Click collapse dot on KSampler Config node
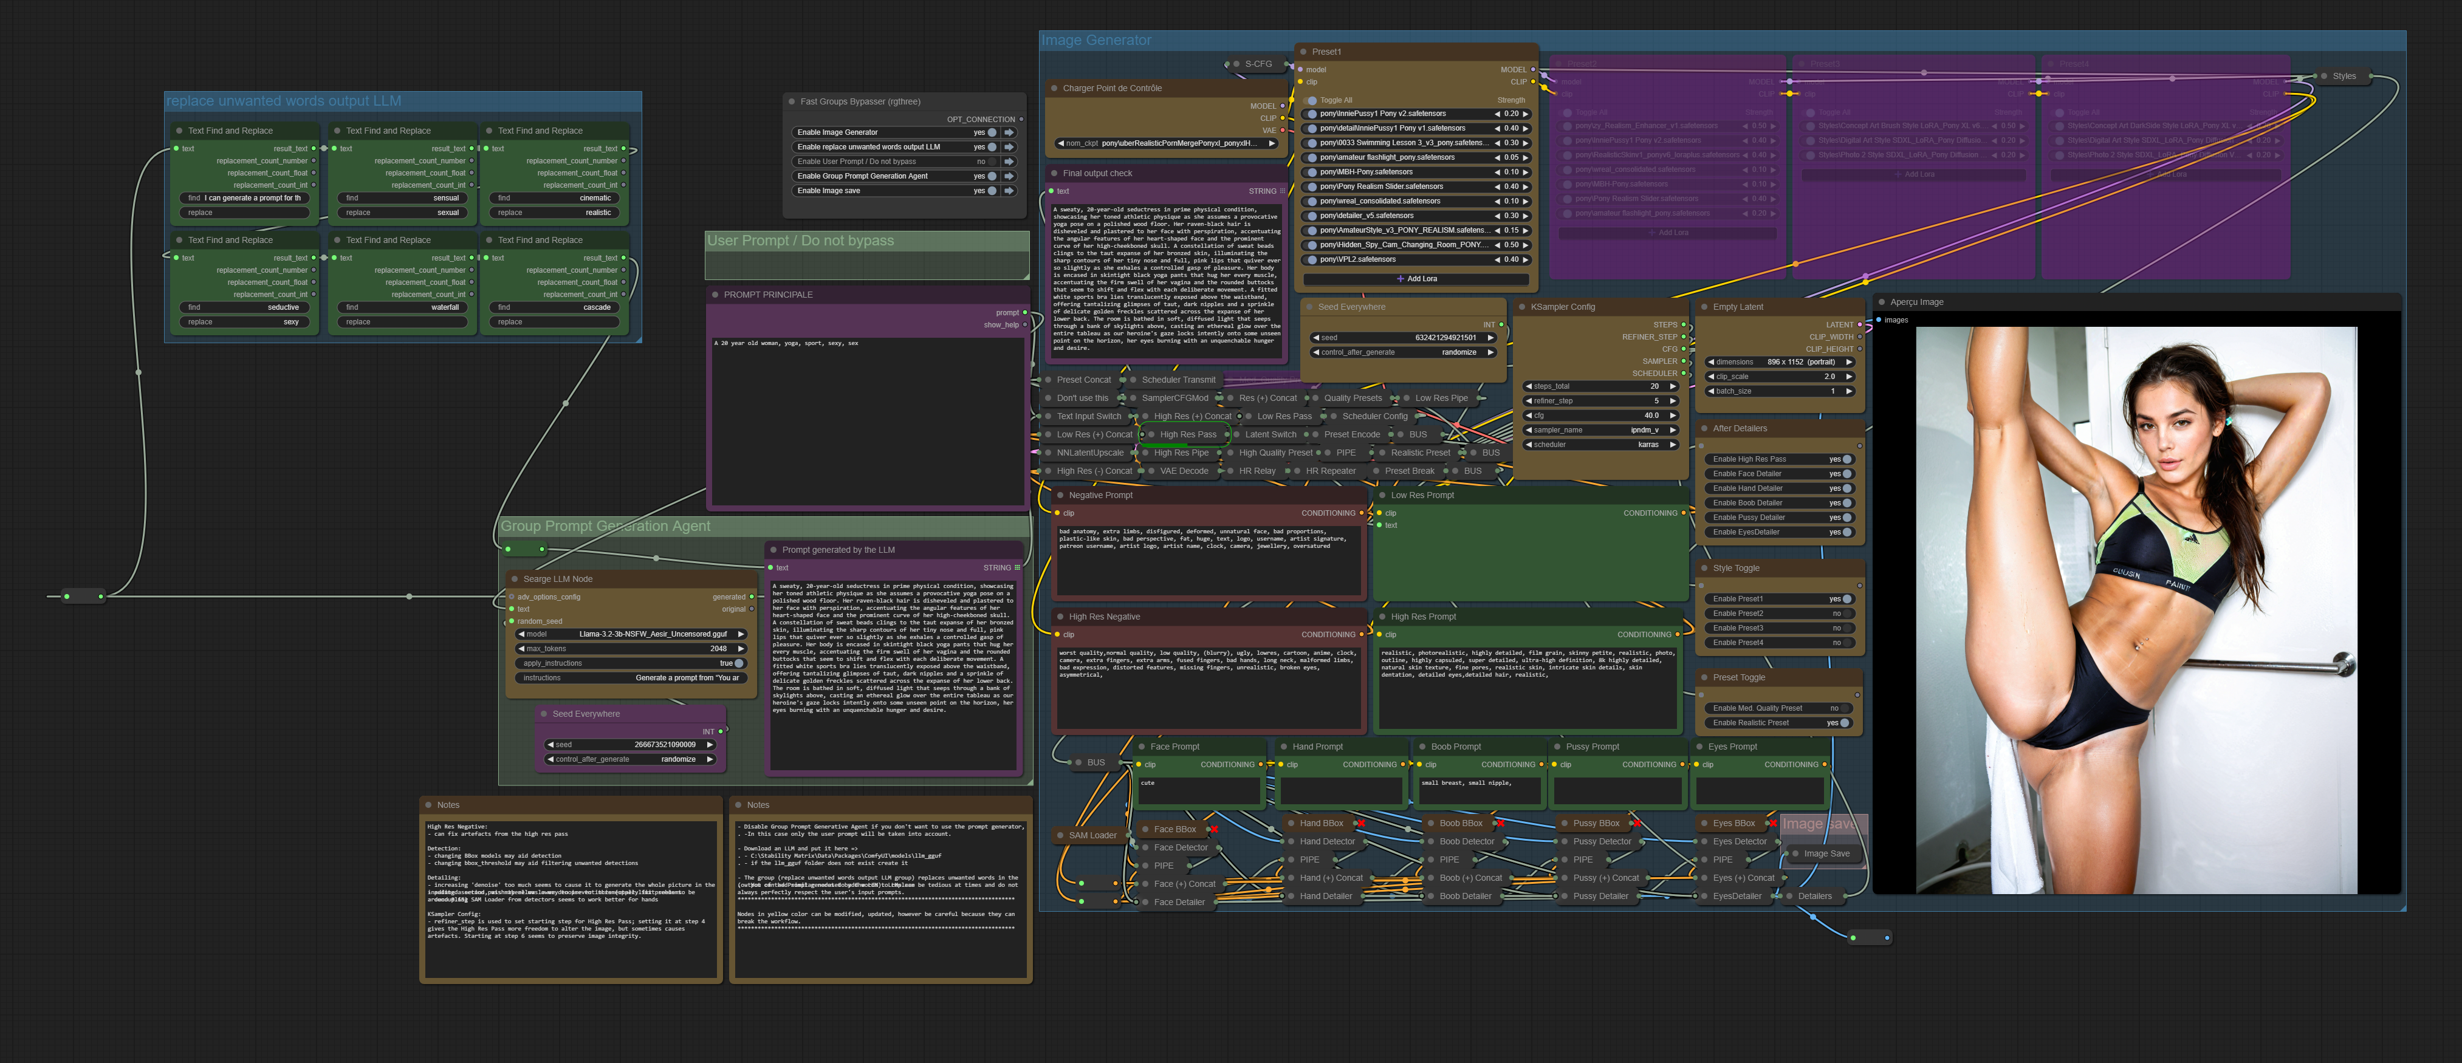 point(1521,307)
